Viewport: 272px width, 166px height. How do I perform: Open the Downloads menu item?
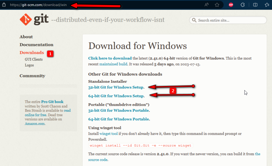coord(32,52)
